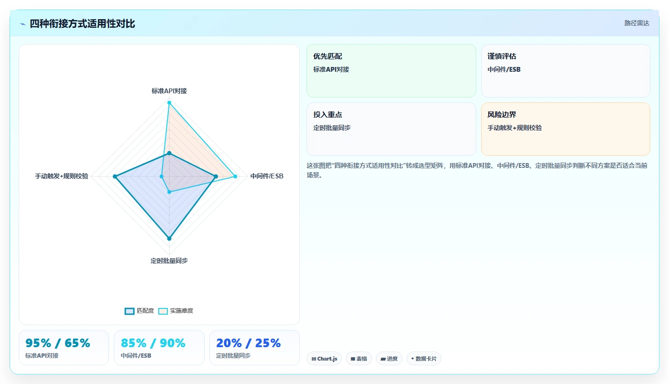Click the 手动触发+规则校验 radar axis label
669x384 pixels.
coord(62,176)
